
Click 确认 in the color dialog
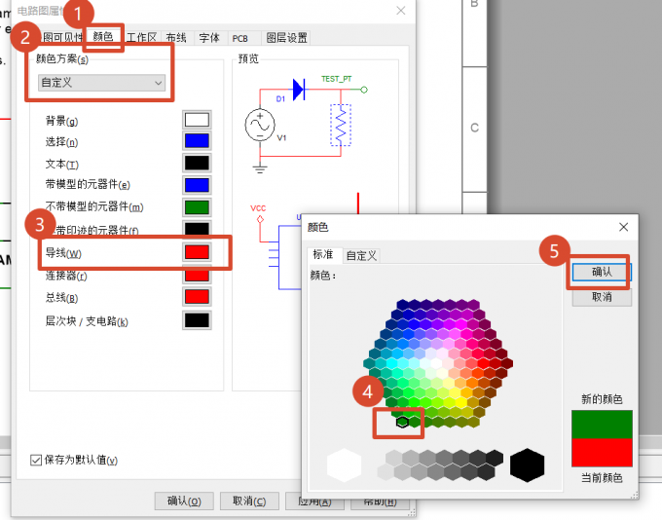tap(602, 272)
